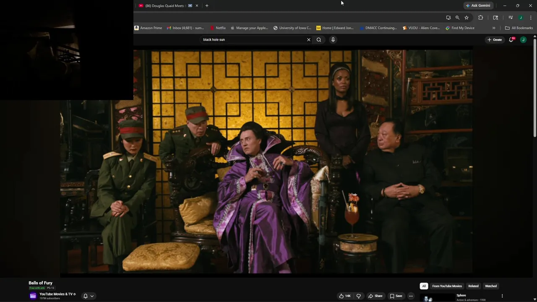This screenshot has height=302, width=537.
Task: Open All Bookmarks folder
Action: pyautogui.click(x=519, y=28)
